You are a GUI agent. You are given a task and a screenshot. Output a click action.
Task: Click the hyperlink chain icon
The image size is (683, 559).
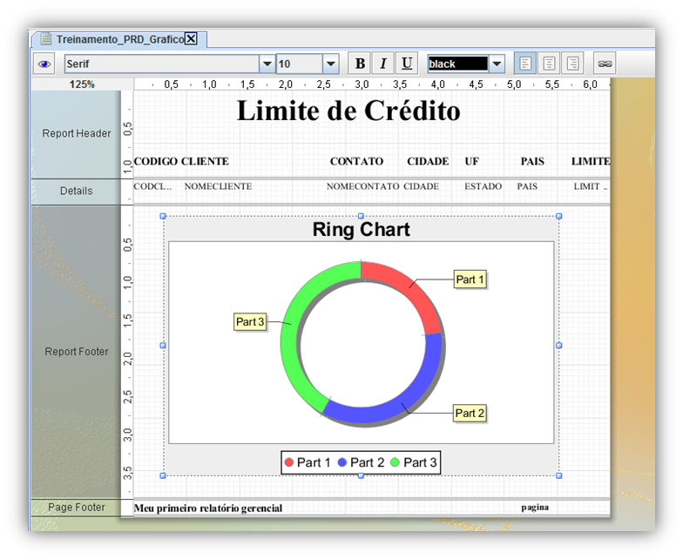point(605,64)
